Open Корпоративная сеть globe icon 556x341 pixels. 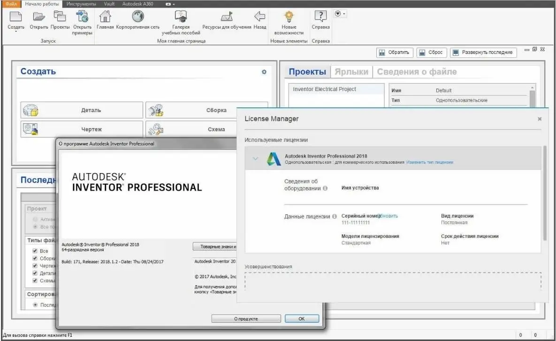tap(137, 16)
